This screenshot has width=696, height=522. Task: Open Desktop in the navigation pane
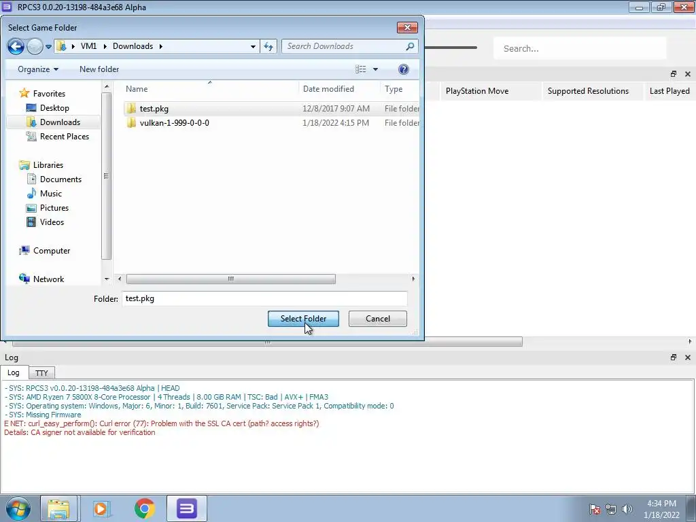tap(54, 108)
